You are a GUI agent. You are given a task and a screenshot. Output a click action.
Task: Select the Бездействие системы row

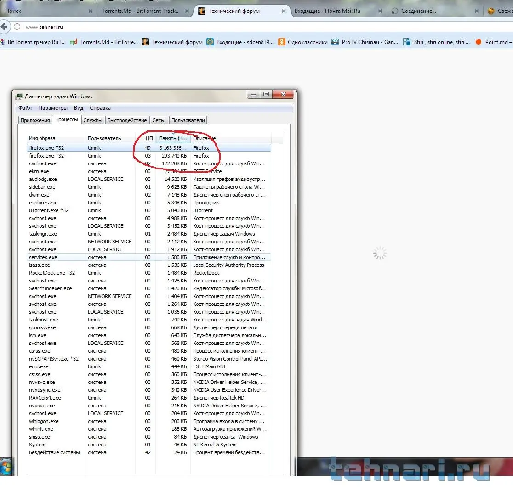(x=149, y=452)
